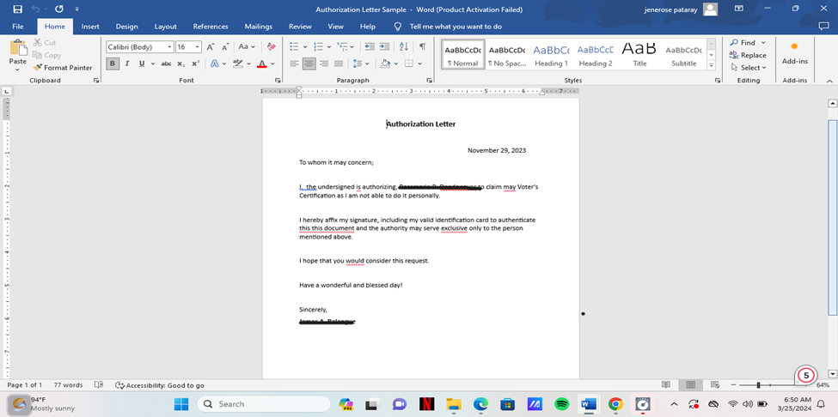
Task: Click Accessibility: Good to go status
Action: (159, 384)
